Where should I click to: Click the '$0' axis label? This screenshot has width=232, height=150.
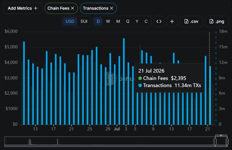click(15, 124)
